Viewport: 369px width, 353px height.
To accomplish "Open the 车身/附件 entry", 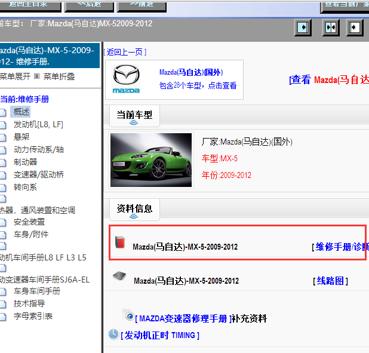I will click(31, 234).
